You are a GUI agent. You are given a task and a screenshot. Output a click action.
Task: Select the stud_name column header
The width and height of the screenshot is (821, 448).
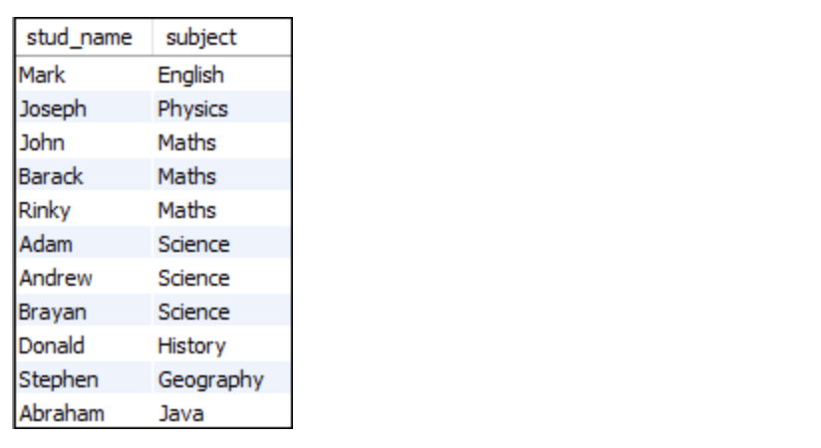(84, 37)
